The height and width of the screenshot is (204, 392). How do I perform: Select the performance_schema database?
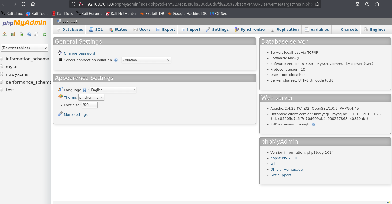tap(28, 82)
